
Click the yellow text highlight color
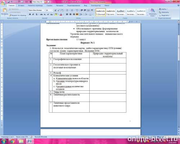[56, 14]
